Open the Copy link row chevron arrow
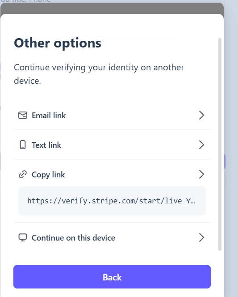The width and height of the screenshot is (238, 297). point(201,174)
